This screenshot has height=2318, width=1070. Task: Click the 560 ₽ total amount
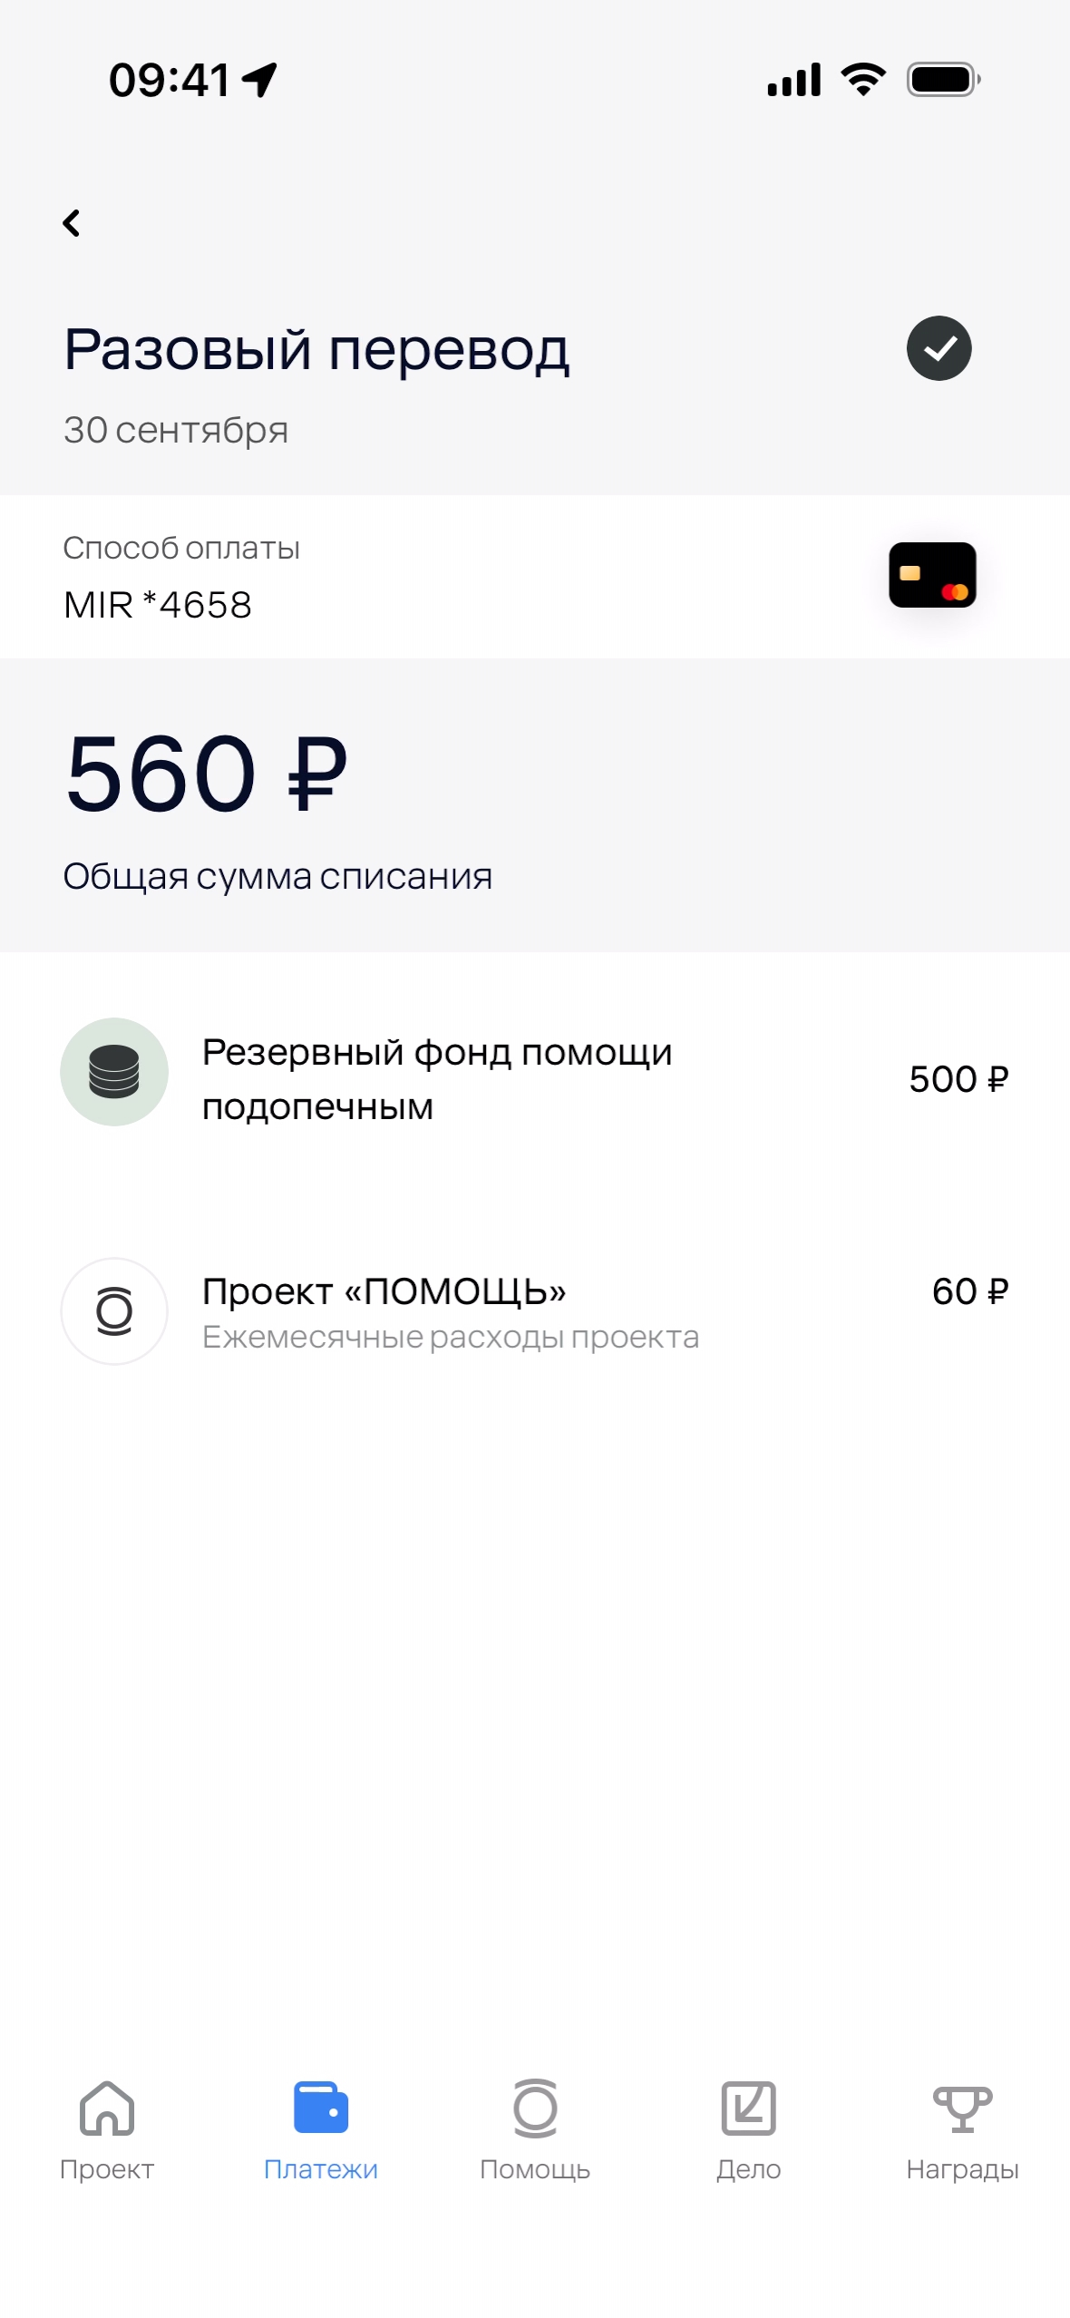[x=207, y=774]
